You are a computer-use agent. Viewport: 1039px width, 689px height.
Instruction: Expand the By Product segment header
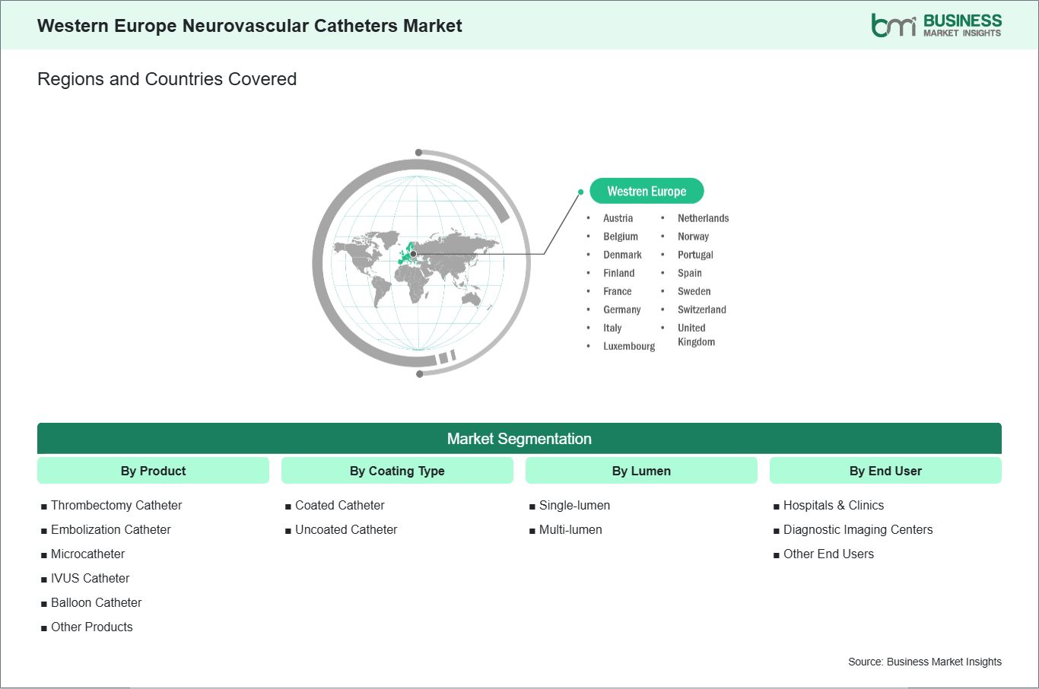153,470
